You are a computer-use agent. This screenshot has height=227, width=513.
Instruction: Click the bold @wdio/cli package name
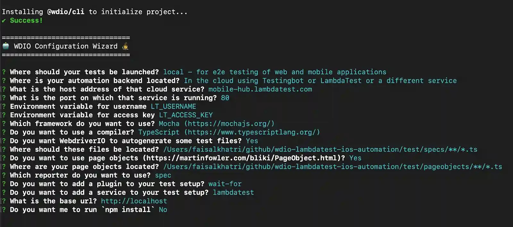[x=66, y=12]
